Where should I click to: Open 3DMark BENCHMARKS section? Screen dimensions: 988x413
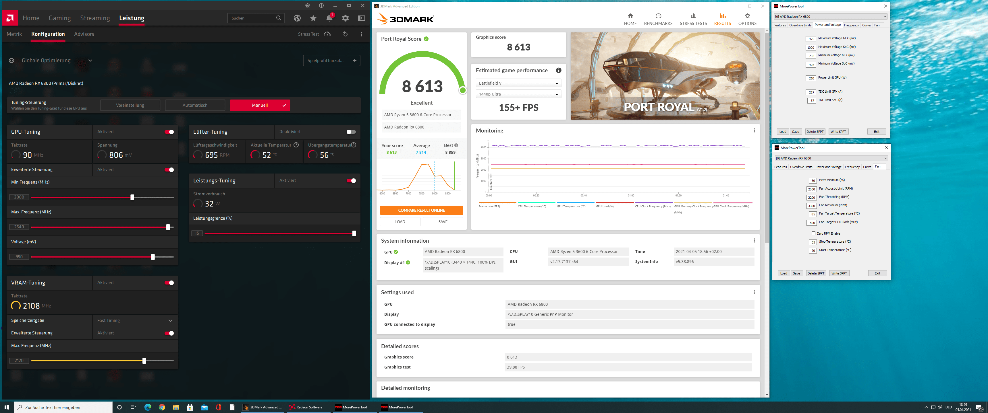pyautogui.click(x=658, y=19)
